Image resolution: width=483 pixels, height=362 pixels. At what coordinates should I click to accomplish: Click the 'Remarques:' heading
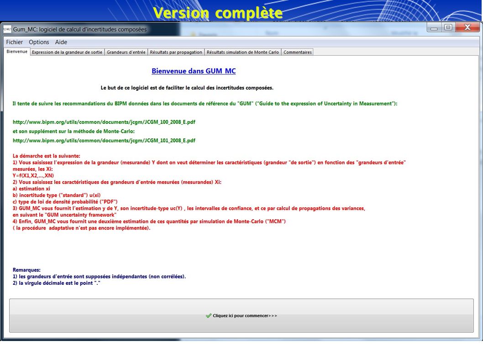(x=26, y=270)
